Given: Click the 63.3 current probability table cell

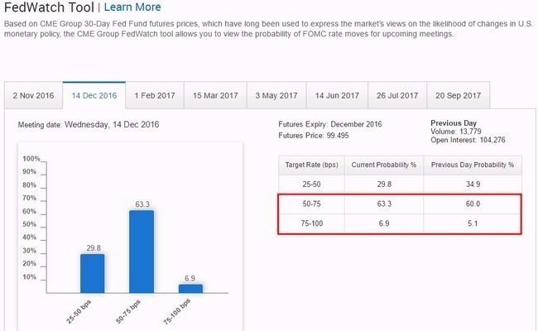Looking at the screenshot, I should [384, 204].
